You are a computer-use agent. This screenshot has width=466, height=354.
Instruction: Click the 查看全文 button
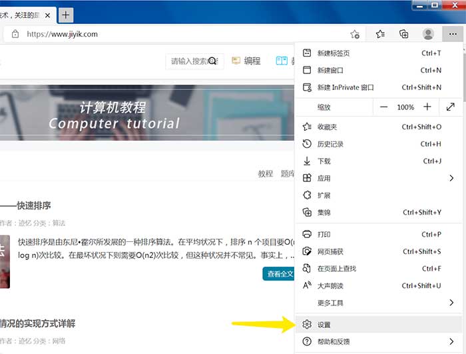point(278,274)
